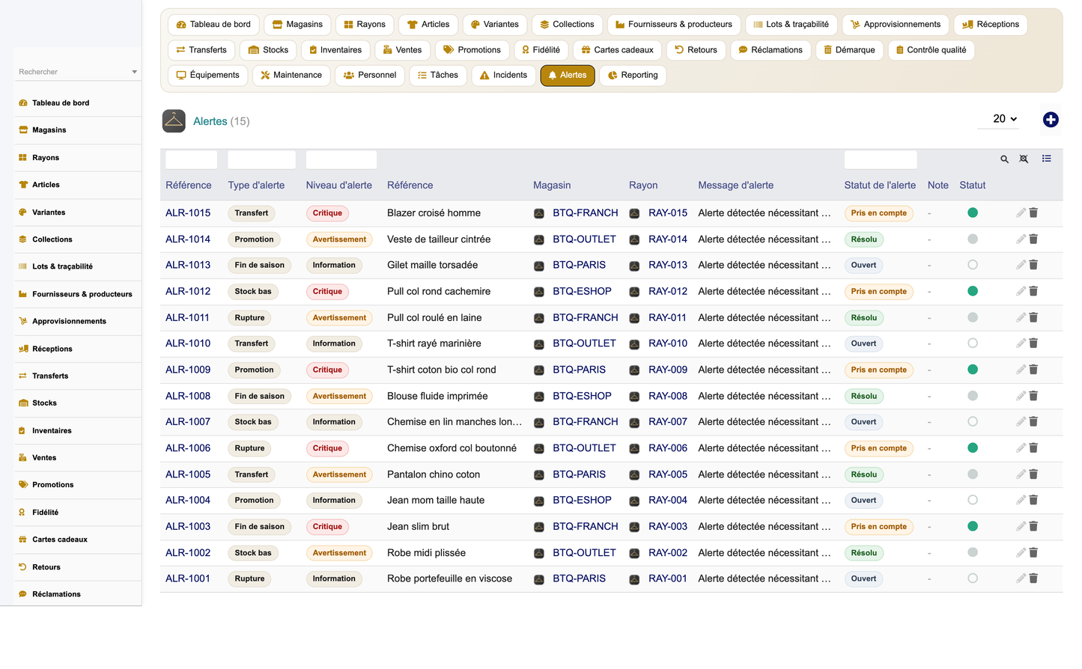Open the Approvisionnements top tab
1082x669 pixels.
(896, 25)
